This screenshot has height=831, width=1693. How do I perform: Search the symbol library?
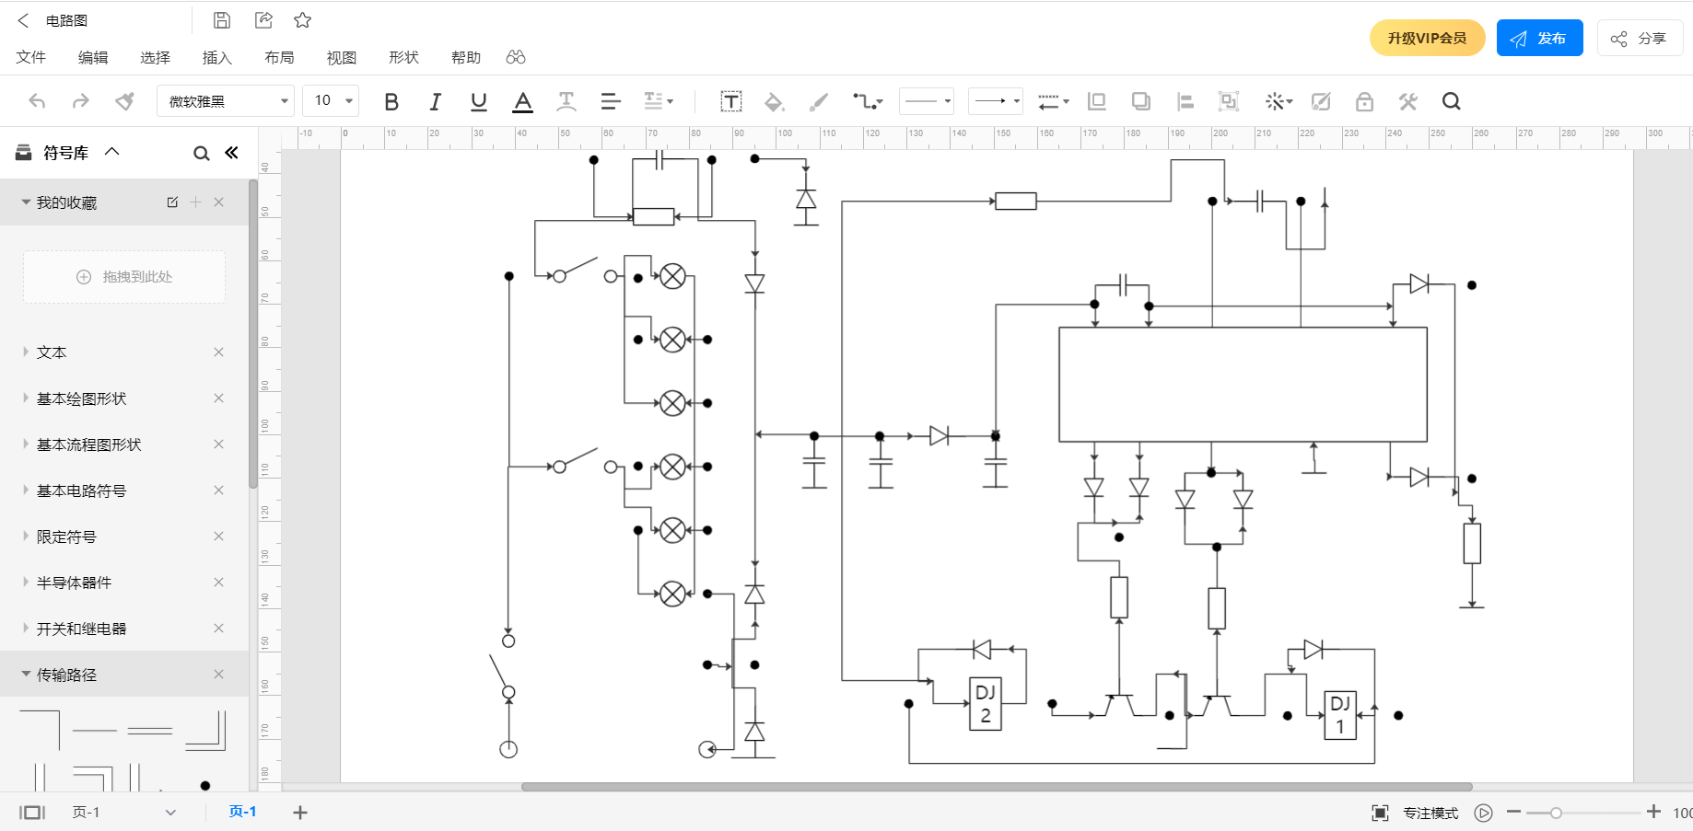201,153
